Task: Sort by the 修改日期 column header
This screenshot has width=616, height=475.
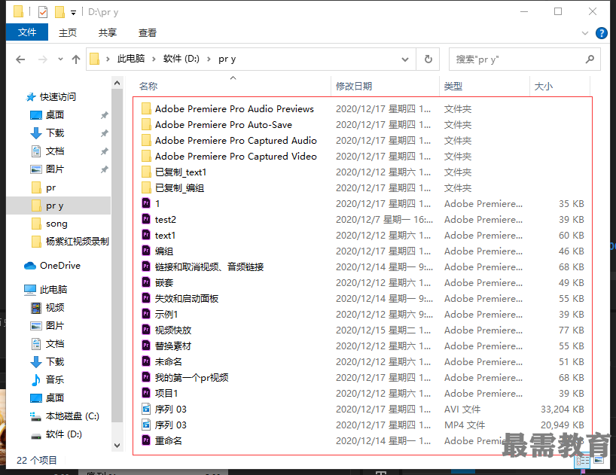Action: pyautogui.click(x=354, y=86)
